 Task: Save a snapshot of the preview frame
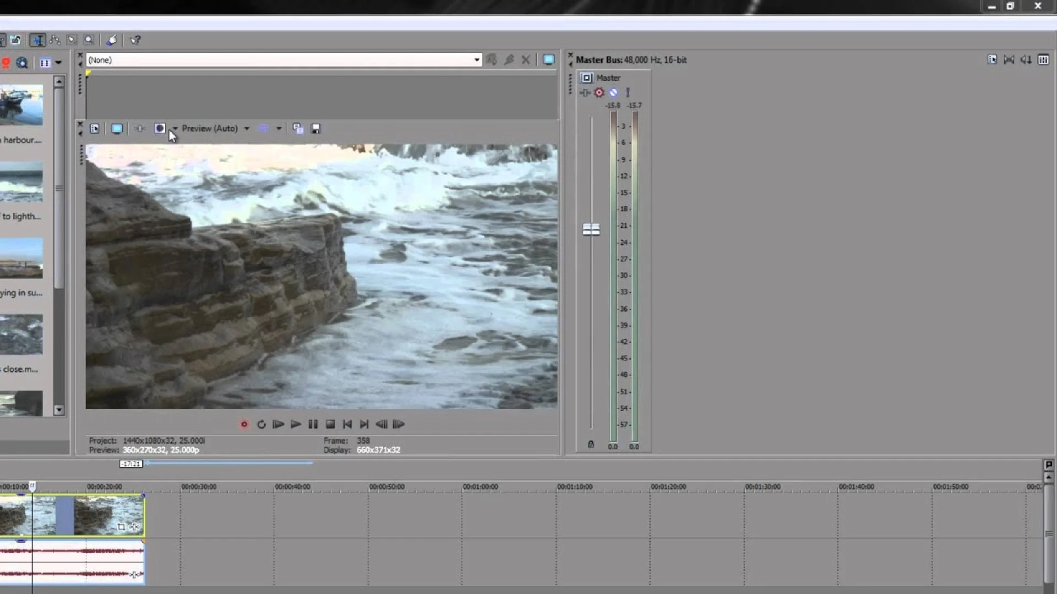point(315,128)
